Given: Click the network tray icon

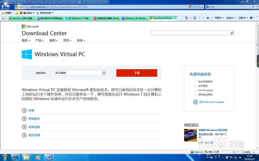Looking at the screenshot, I should [236, 157].
